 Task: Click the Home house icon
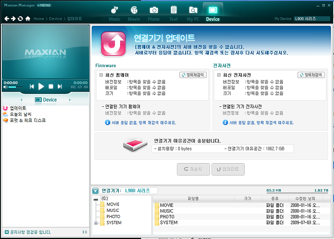28,19
